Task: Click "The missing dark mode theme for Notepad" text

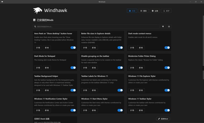Action: coord(50,60)
